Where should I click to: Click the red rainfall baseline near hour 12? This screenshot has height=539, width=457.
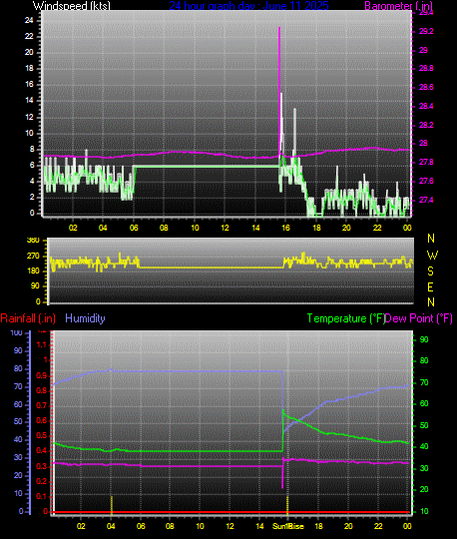(229, 512)
